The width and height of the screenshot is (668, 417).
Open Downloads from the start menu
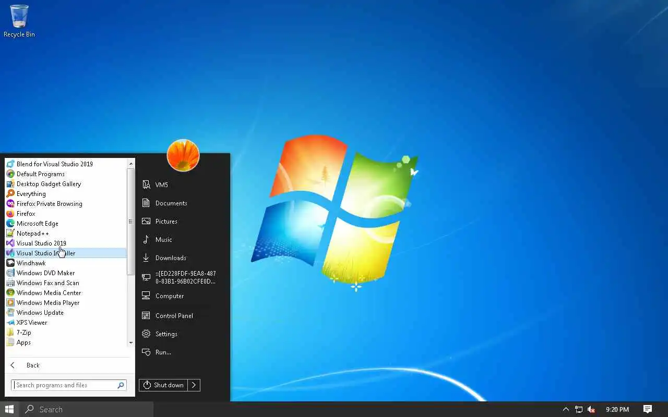point(183,257)
